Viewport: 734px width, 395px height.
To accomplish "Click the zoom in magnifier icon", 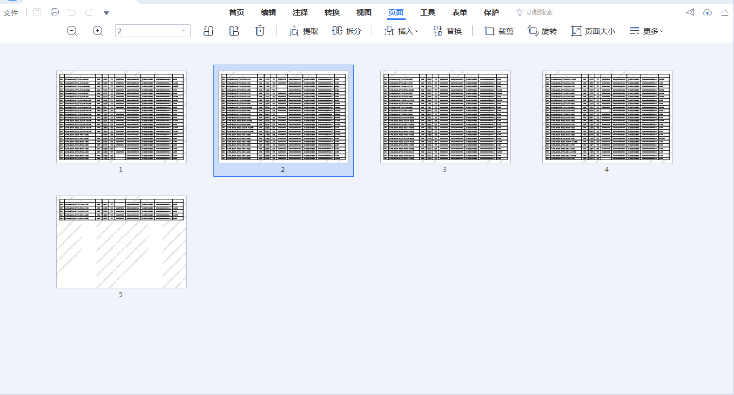I will [98, 31].
